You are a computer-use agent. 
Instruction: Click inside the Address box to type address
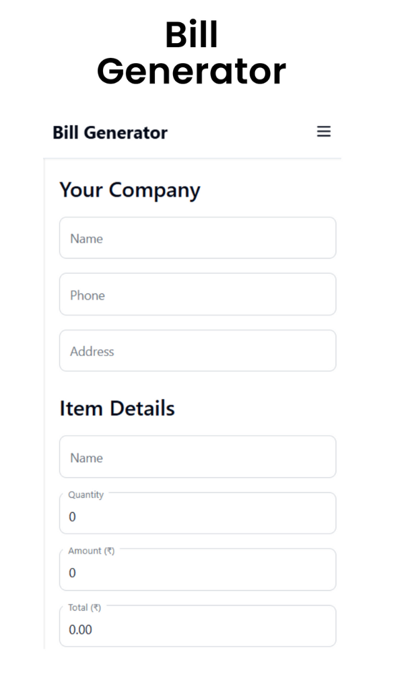click(197, 351)
